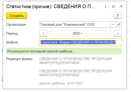Screen dimensions: 131x92
Task: Click the Организация label
Action: pos(16,25)
